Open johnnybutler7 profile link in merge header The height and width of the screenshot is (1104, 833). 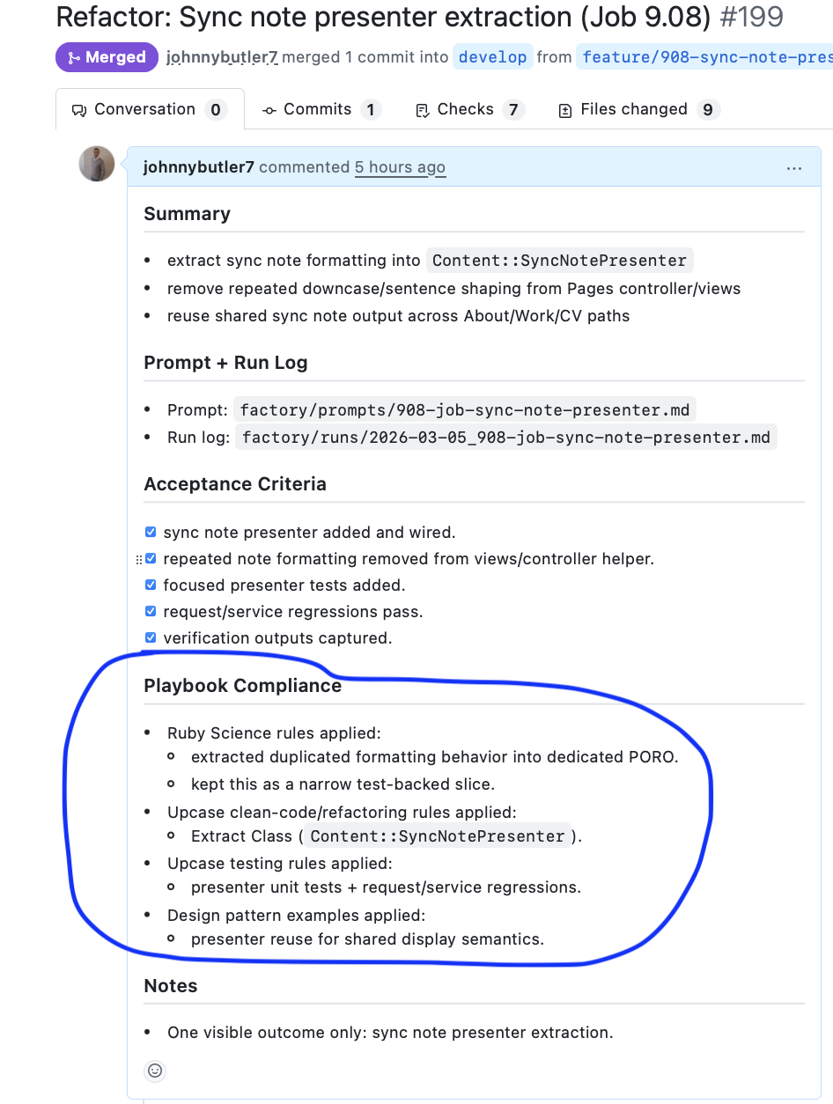coord(222,57)
